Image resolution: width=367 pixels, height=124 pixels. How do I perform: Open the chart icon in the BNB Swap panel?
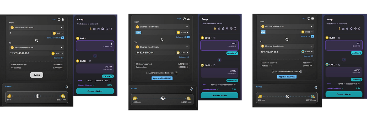pyautogui.click(x=94, y=29)
